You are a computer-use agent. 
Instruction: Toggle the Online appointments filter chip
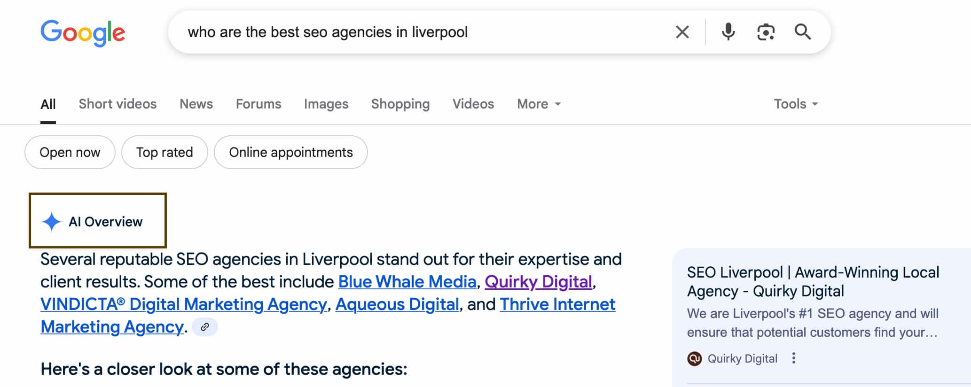(291, 152)
